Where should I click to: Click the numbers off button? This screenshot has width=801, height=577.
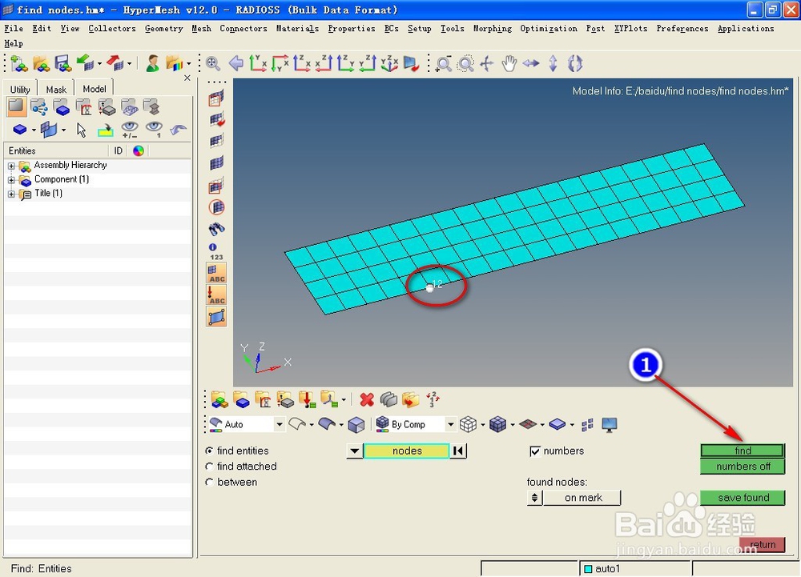[743, 467]
